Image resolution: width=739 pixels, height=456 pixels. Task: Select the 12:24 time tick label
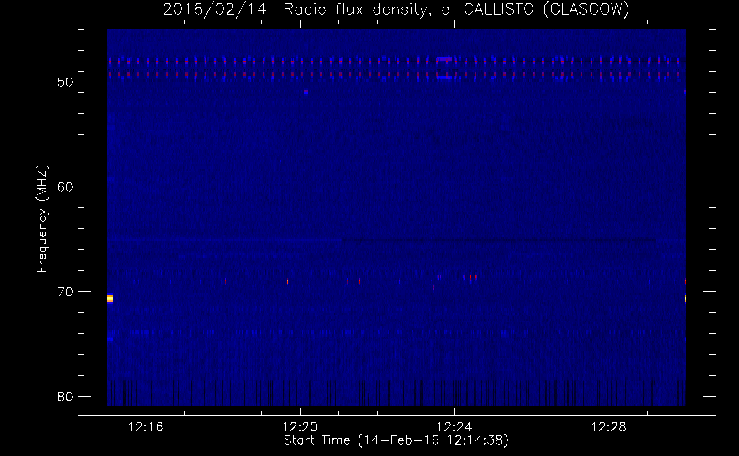[x=454, y=427]
